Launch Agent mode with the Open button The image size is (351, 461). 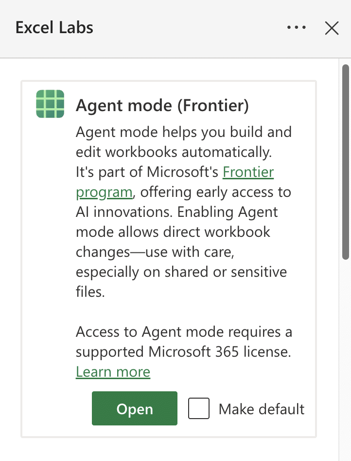pyautogui.click(x=134, y=408)
